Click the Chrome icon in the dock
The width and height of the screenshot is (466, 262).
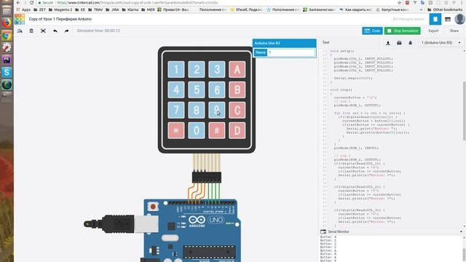tap(7, 36)
